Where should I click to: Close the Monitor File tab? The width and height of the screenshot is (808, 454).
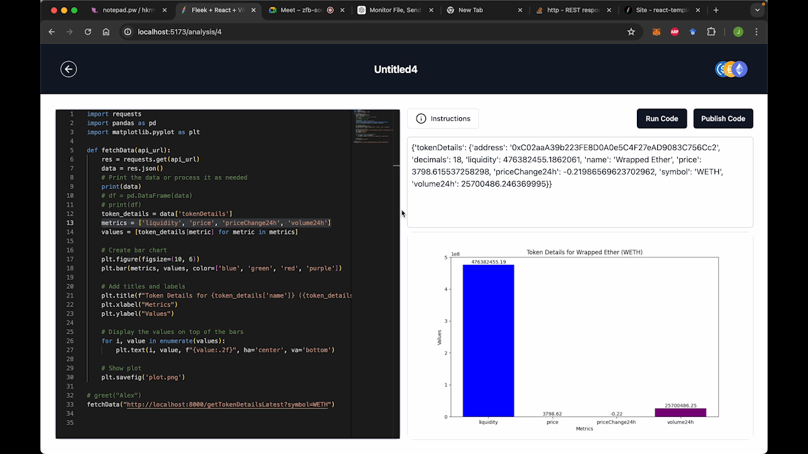coord(431,10)
